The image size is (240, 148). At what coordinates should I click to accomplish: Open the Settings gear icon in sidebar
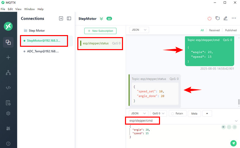(x=8, y=113)
